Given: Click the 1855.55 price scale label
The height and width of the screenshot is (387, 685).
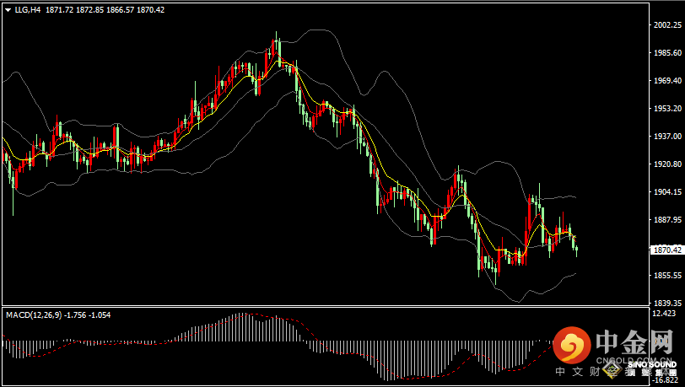Looking at the screenshot, I should pos(667,276).
